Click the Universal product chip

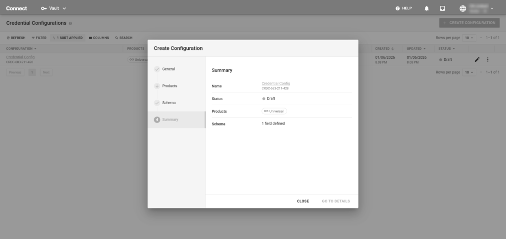(274, 111)
